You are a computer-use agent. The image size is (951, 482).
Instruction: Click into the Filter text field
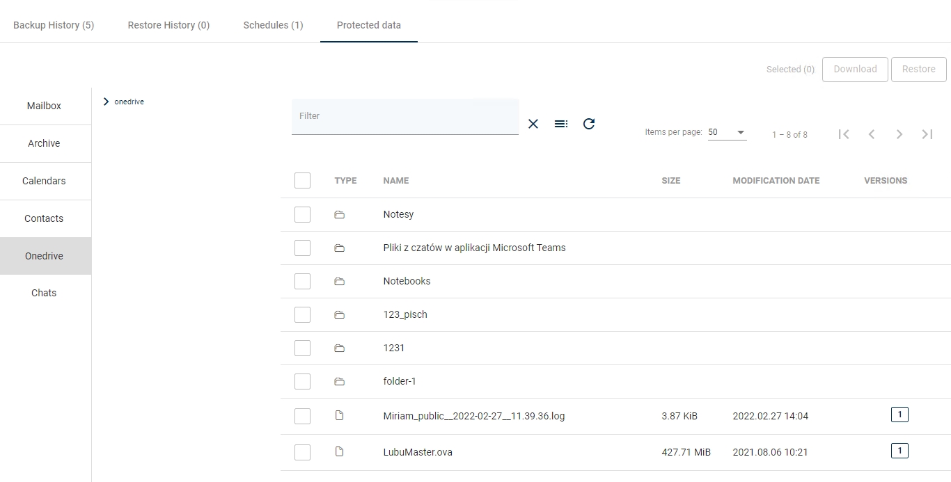404,116
